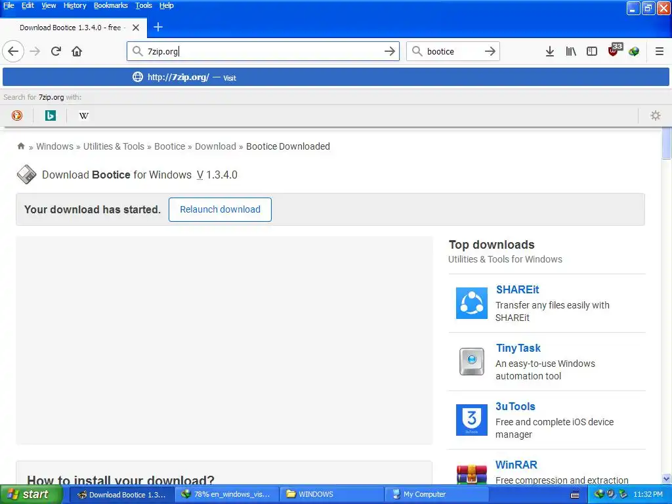Viewport: 672px width, 504px height.
Task: Submit the bootice search with the arrow
Action: pos(490,51)
